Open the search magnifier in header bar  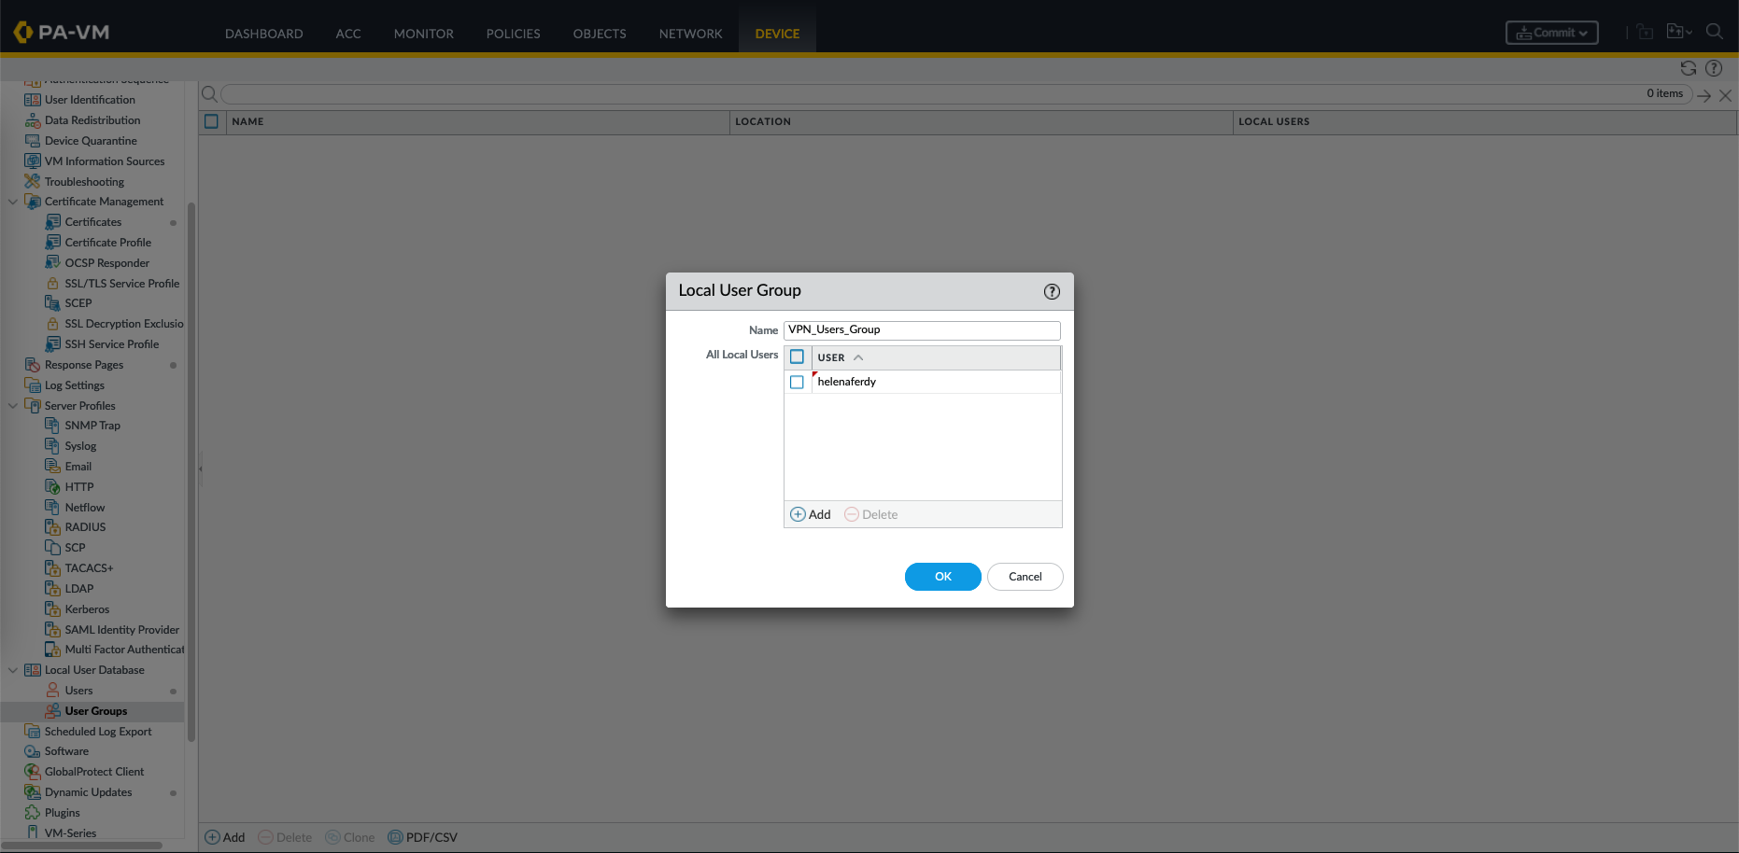(x=1714, y=32)
